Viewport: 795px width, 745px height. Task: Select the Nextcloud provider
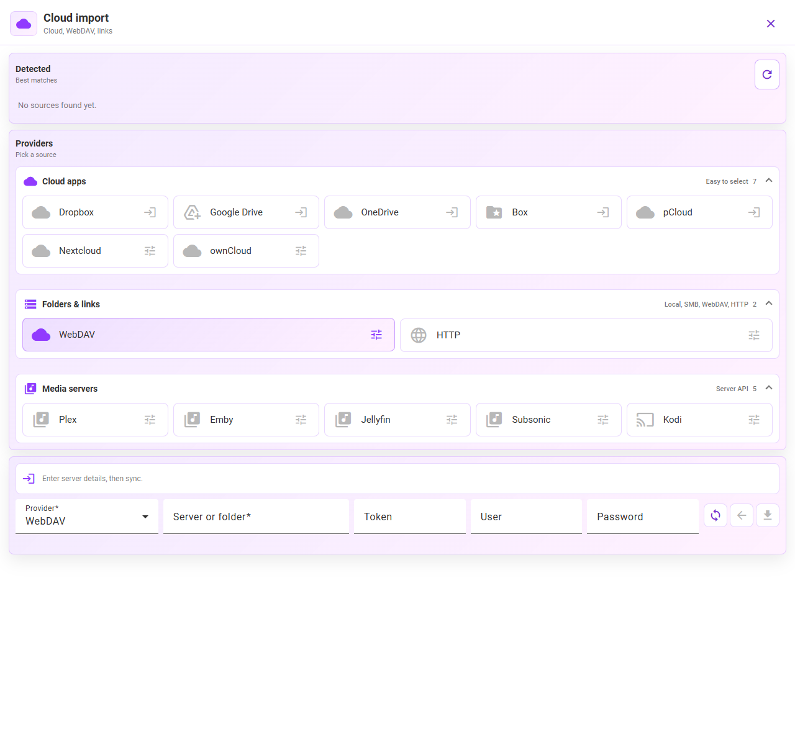95,251
